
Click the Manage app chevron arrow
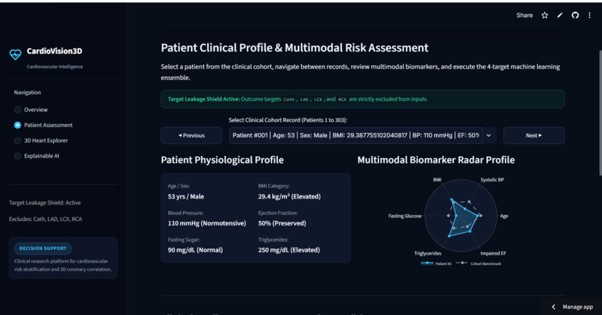coord(553,307)
